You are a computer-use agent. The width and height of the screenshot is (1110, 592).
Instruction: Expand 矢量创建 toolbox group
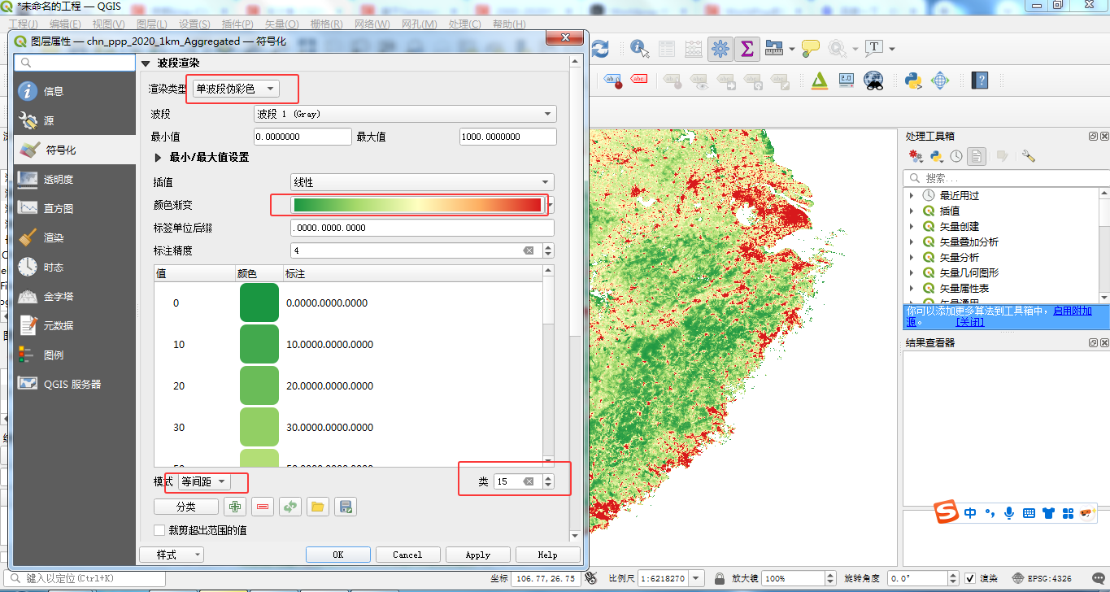[x=912, y=226]
